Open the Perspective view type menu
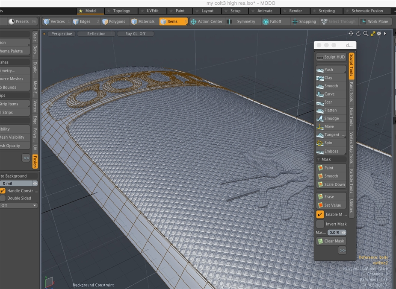 click(61, 34)
